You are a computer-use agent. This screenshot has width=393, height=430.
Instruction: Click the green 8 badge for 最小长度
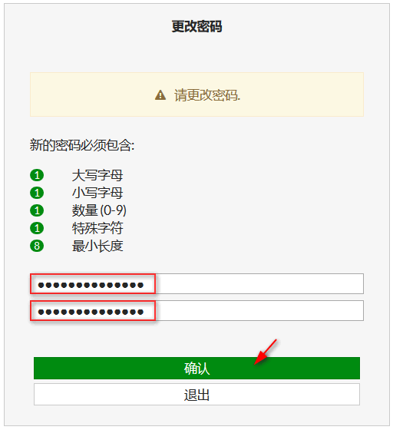[x=37, y=246]
